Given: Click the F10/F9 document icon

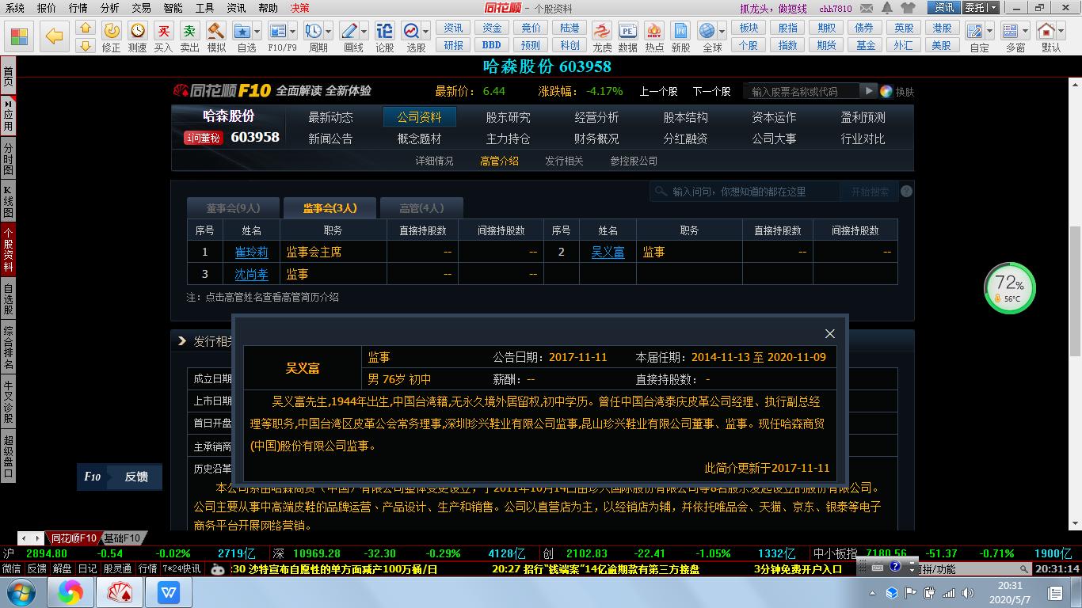Looking at the screenshot, I should (277, 31).
